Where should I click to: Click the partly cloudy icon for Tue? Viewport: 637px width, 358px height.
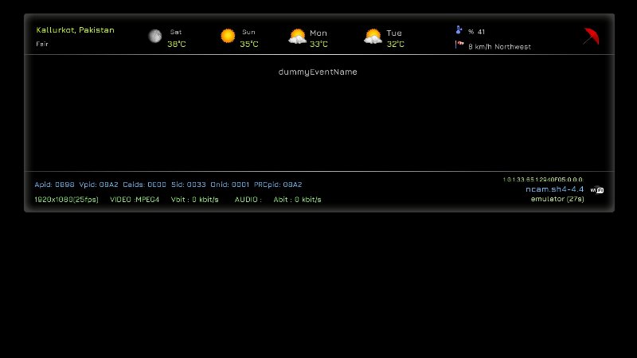click(373, 37)
